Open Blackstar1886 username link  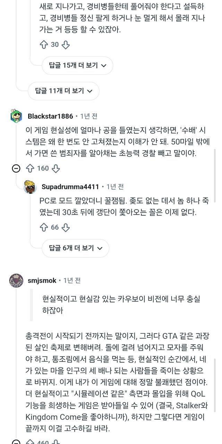[50, 116]
